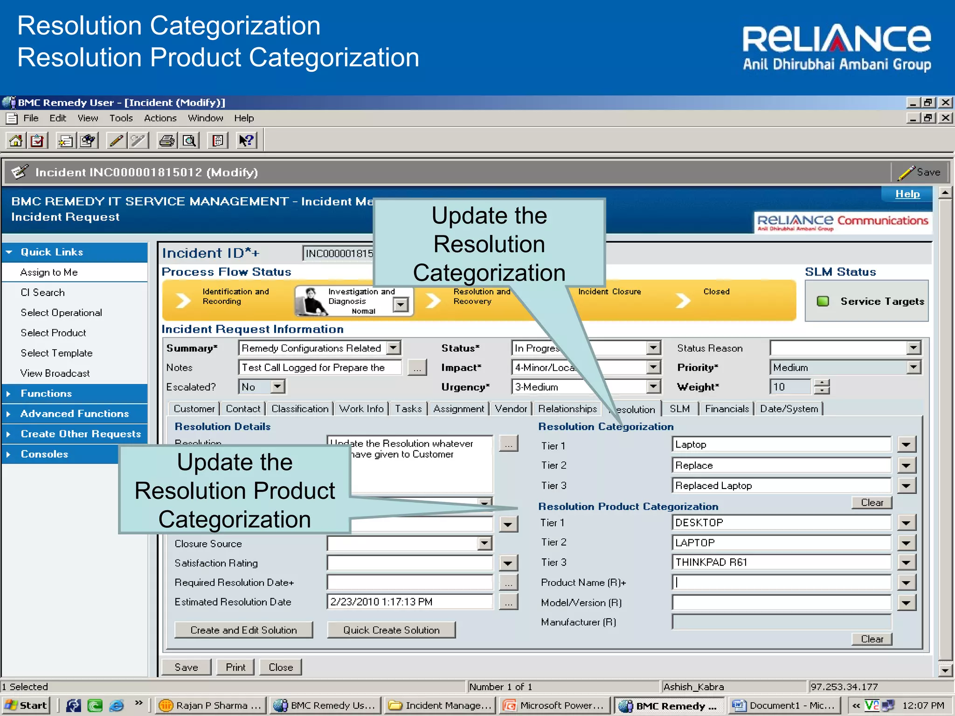Click the bottom Save button
955x716 pixels.
click(186, 668)
